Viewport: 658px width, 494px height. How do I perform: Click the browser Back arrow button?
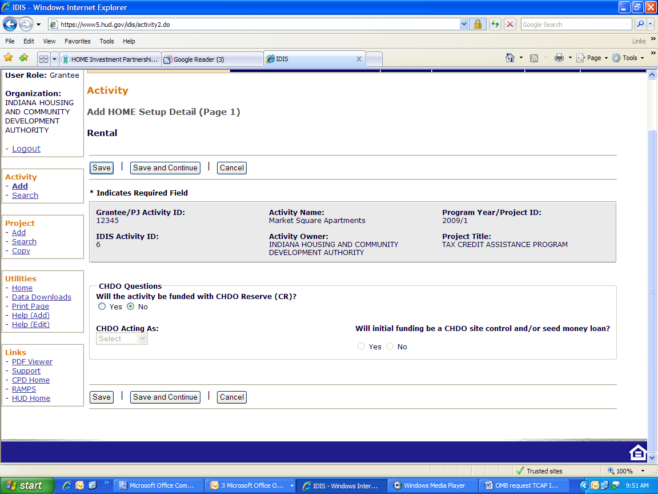pyautogui.click(x=10, y=24)
